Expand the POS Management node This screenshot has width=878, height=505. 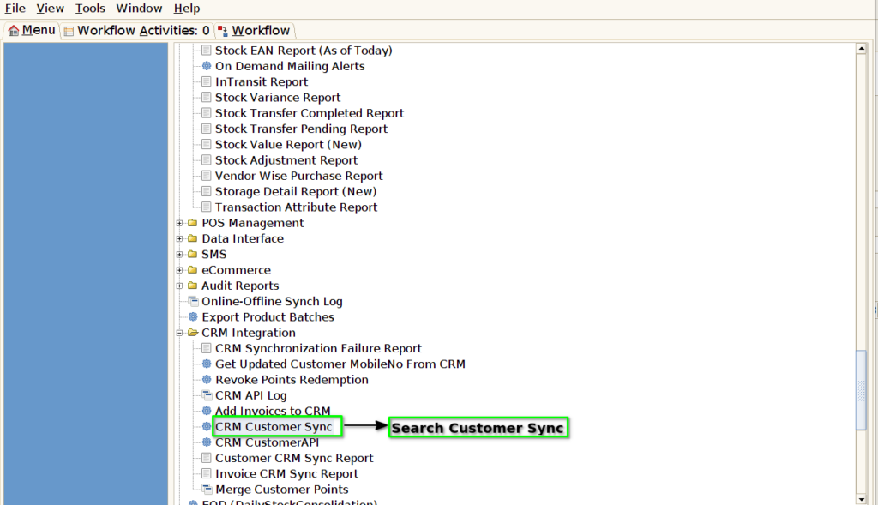pos(180,223)
